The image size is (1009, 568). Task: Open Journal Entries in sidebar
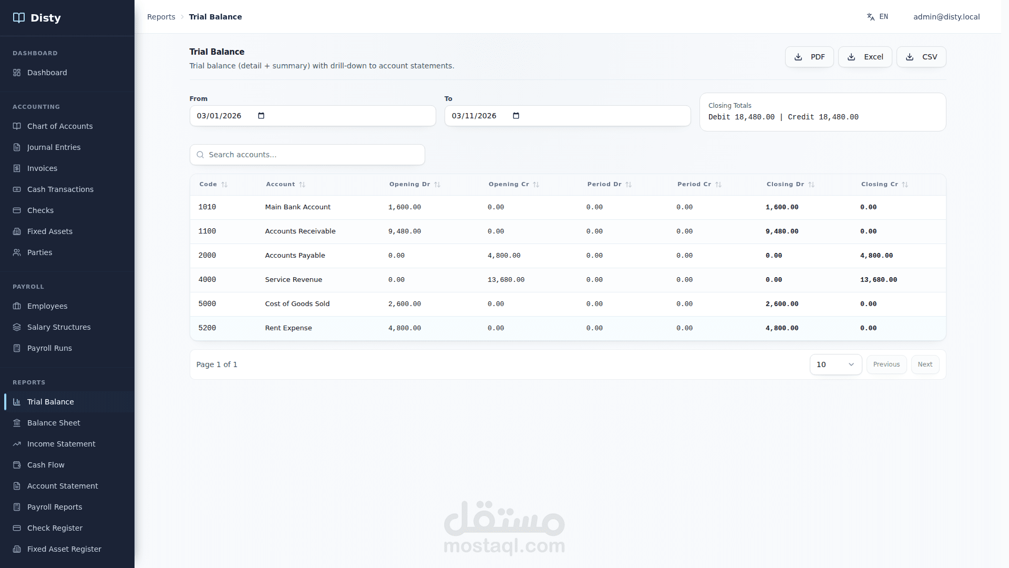pyautogui.click(x=54, y=147)
